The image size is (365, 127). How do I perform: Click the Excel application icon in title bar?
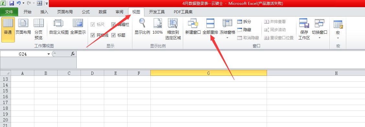coord(3,3)
